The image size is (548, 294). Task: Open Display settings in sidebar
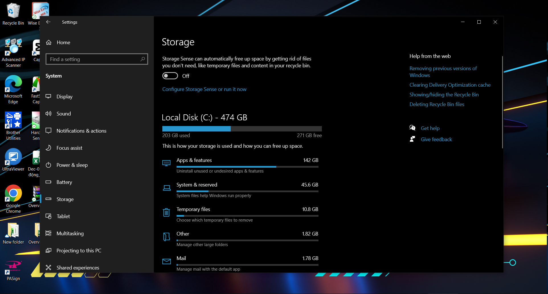pos(97,97)
